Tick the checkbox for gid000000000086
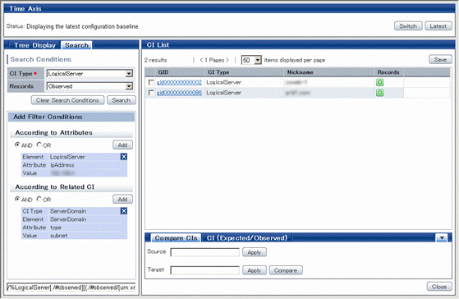Screen dimensions: 459x299 click(x=151, y=93)
